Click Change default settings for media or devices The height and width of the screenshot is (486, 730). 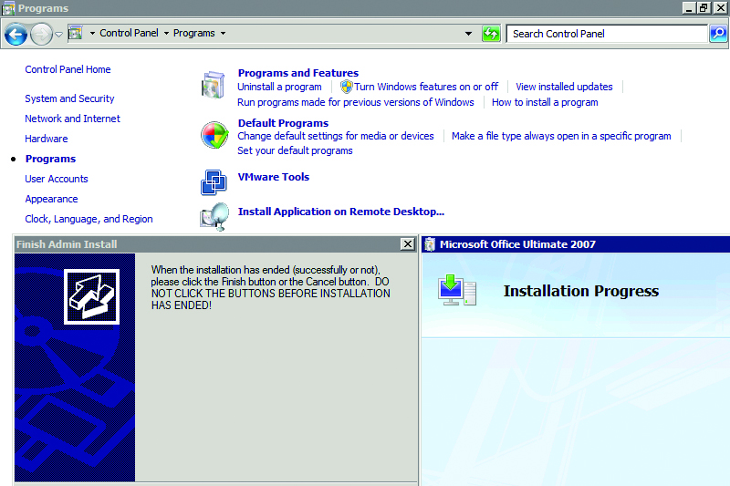tap(336, 136)
